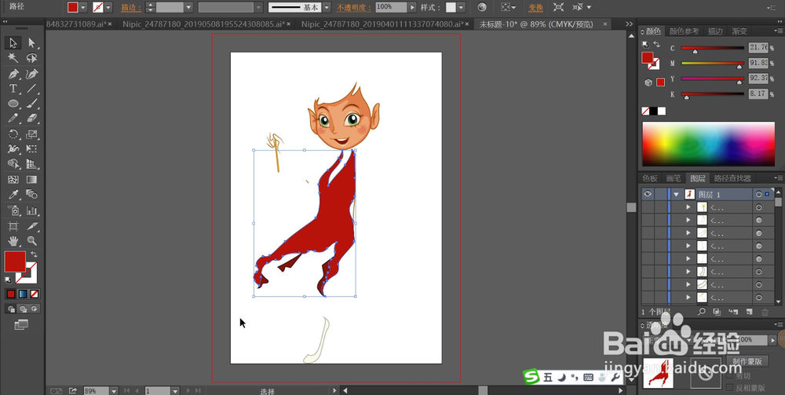Open Color panel options menu
The height and width of the screenshot is (395, 785).
(777, 31)
